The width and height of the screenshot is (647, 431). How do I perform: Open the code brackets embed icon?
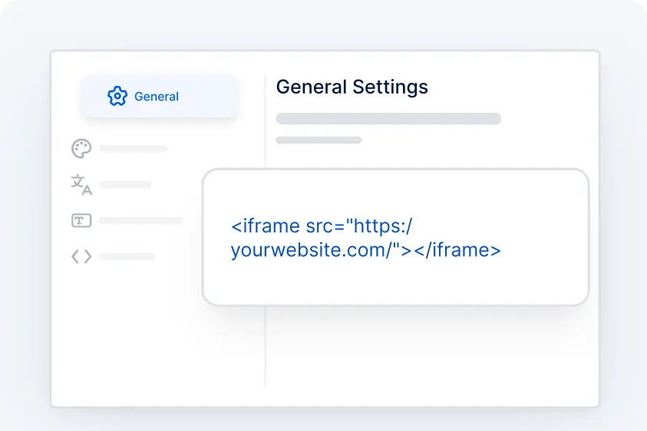(81, 257)
